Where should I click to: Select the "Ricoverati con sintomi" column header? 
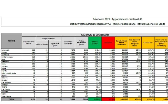tap(29, 43)
